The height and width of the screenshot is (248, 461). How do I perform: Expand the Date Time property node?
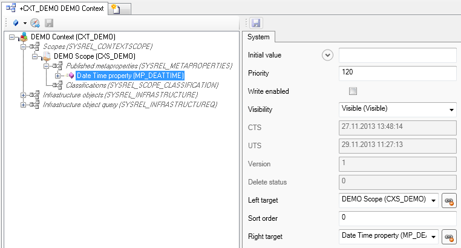(58, 76)
